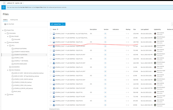This screenshot has height=110, width=173.
Task: Expand the Shared folder chevron
Action: [5, 95]
